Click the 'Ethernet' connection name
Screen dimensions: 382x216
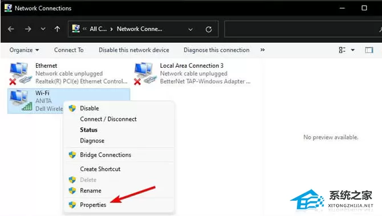point(46,66)
